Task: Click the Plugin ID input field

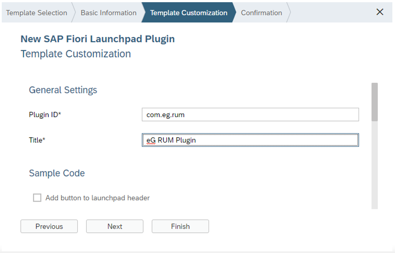Action: [x=250, y=115]
